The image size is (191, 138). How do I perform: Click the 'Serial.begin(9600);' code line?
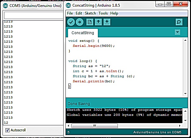pyautogui.click(x=94, y=46)
